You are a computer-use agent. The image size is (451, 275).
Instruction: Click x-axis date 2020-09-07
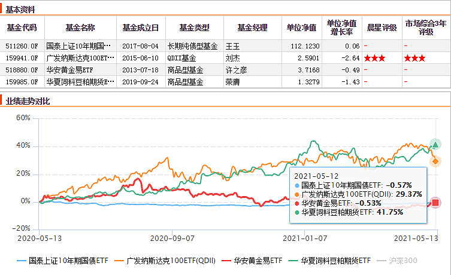coord(172,239)
